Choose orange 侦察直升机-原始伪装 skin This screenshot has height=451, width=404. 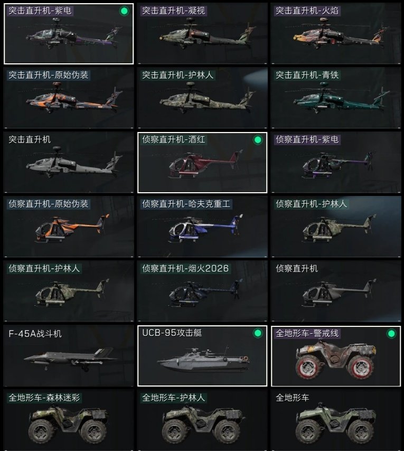(69, 227)
